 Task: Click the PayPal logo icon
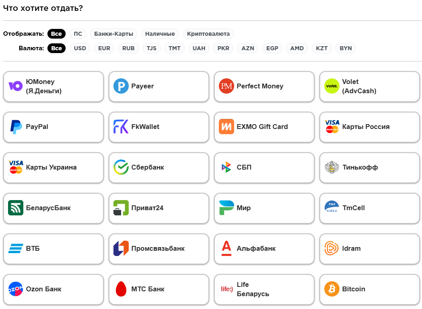(16, 127)
